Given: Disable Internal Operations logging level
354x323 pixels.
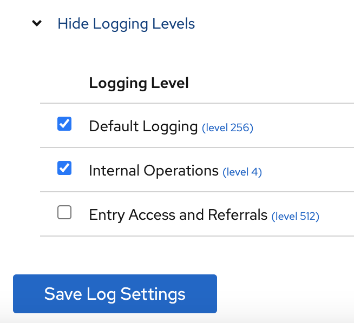Looking at the screenshot, I should coord(64,169).
